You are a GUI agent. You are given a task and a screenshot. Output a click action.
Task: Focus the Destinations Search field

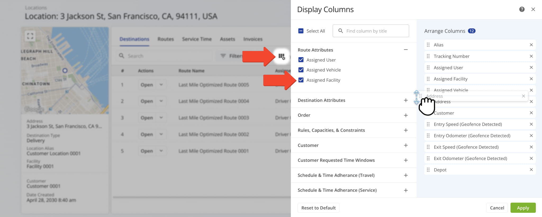[164, 56]
